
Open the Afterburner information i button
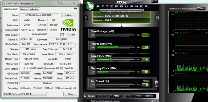click(x=157, y=17)
